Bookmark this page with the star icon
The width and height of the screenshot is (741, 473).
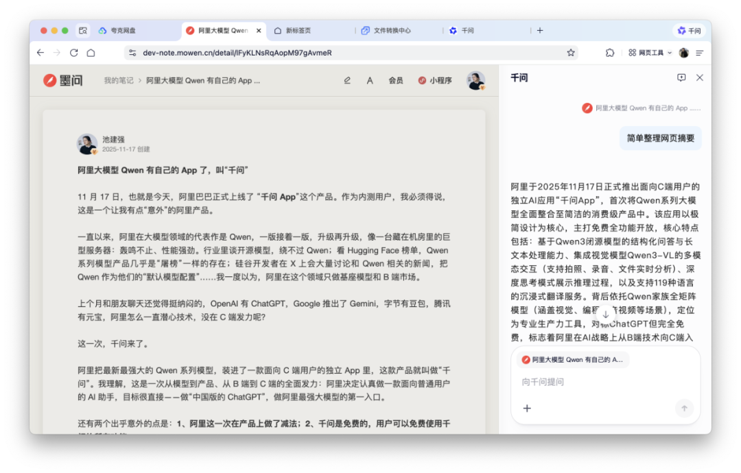pos(571,53)
